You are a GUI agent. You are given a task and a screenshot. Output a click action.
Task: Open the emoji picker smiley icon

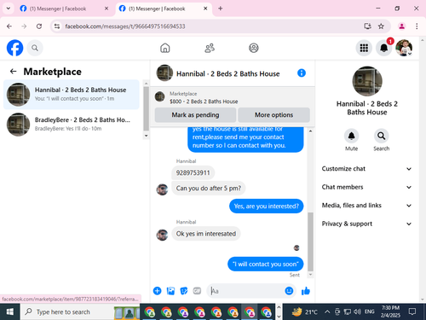[x=289, y=291]
